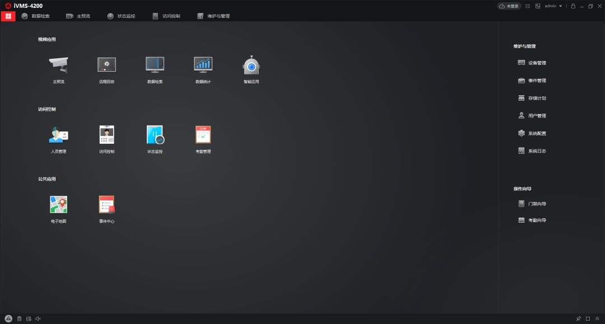Open 设备管理 device management link

pyautogui.click(x=532, y=63)
